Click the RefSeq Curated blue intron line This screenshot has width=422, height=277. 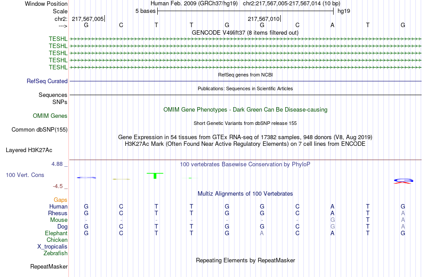[x=245, y=81]
